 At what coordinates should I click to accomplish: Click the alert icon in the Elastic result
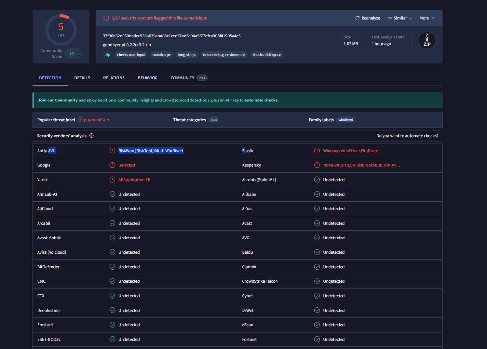(x=317, y=151)
